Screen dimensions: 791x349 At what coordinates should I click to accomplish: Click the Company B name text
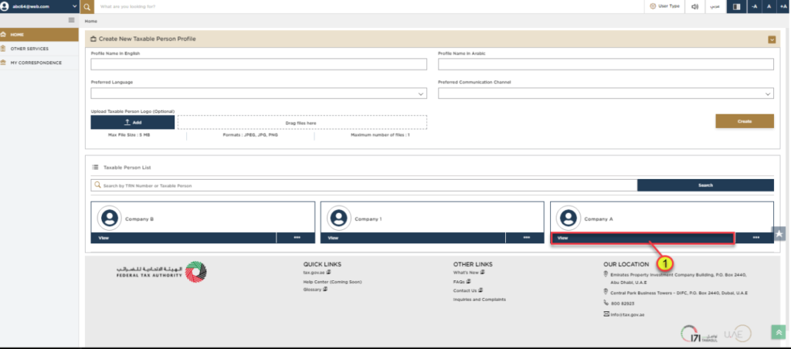tap(139, 219)
